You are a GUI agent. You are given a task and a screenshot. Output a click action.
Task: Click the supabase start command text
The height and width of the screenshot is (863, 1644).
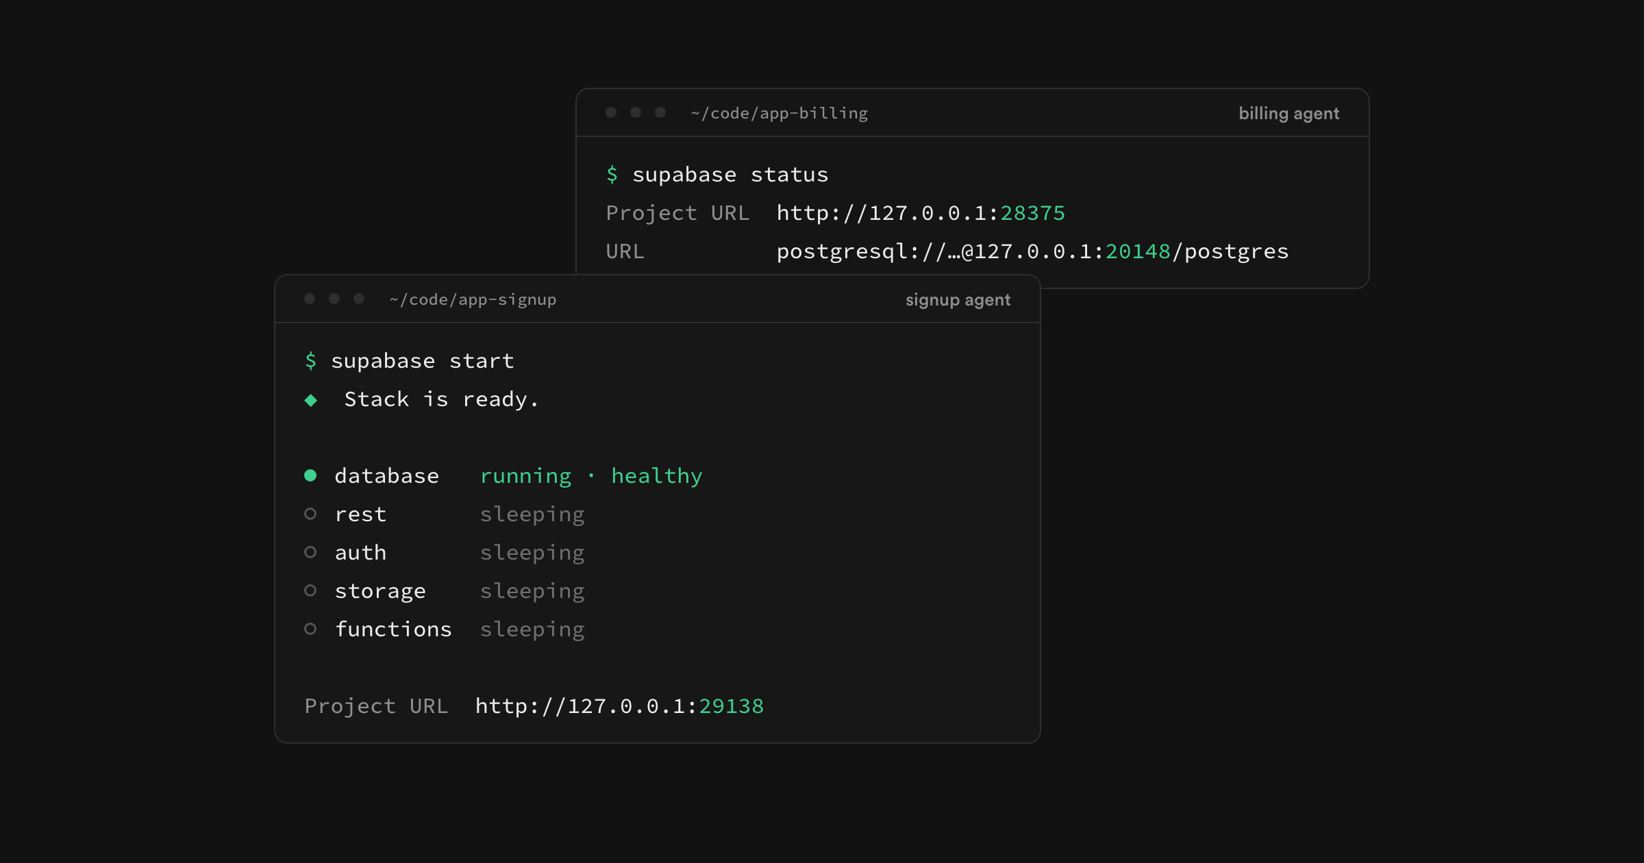click(423, 361)
